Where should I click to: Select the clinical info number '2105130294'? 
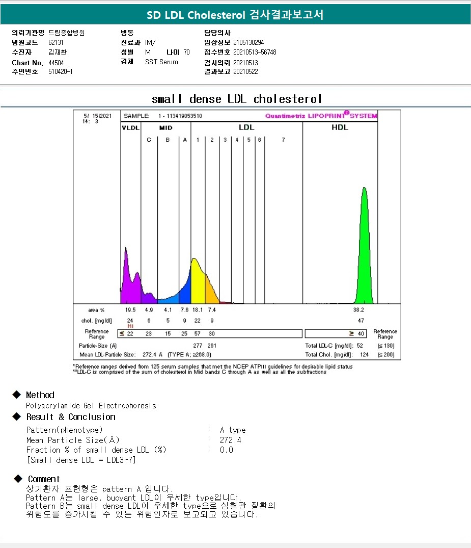[248, 42]
